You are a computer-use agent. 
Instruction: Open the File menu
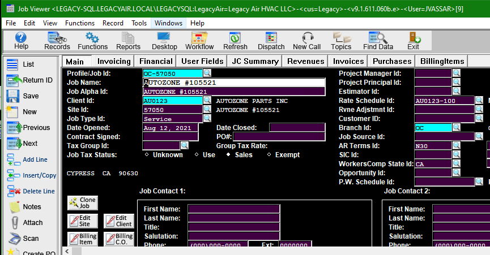(11, 23)
